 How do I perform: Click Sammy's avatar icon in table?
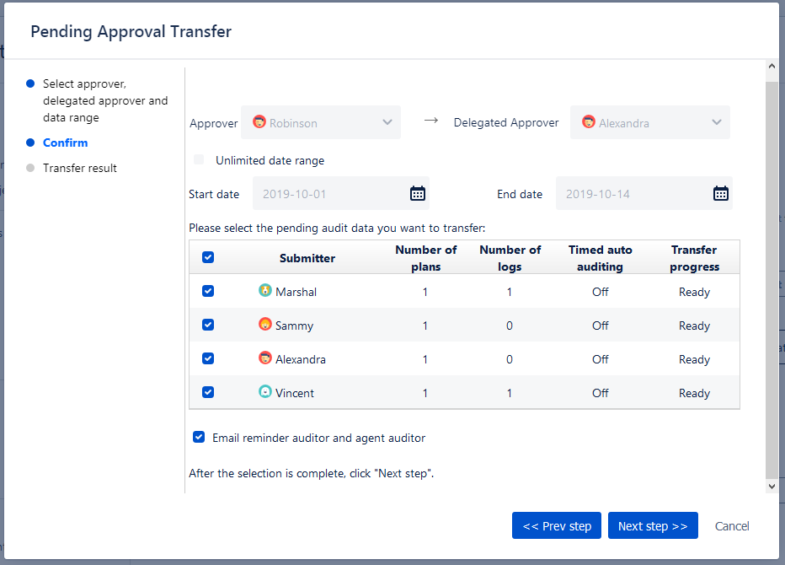coord(265,325)
